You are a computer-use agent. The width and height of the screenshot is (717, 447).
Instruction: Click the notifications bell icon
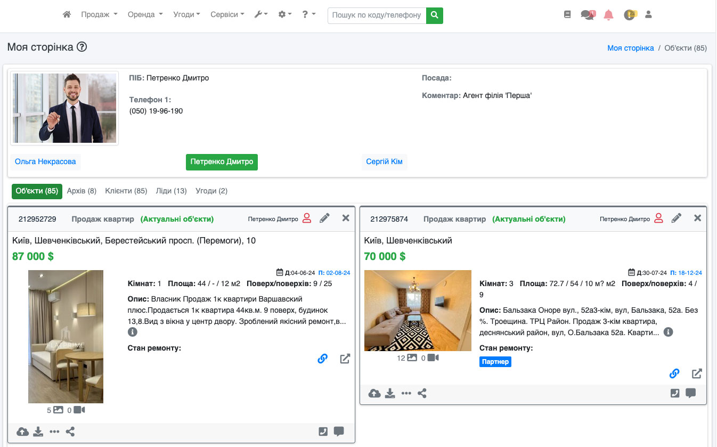608,15
